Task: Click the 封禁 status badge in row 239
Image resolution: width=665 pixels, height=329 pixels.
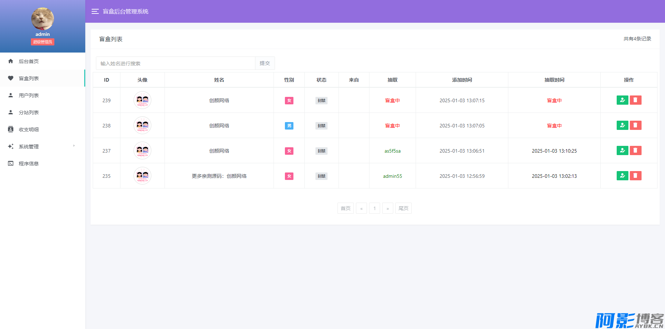Action: coord(321,100)
